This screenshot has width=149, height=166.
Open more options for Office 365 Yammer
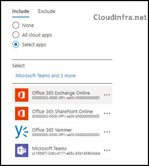pos(107,132)
